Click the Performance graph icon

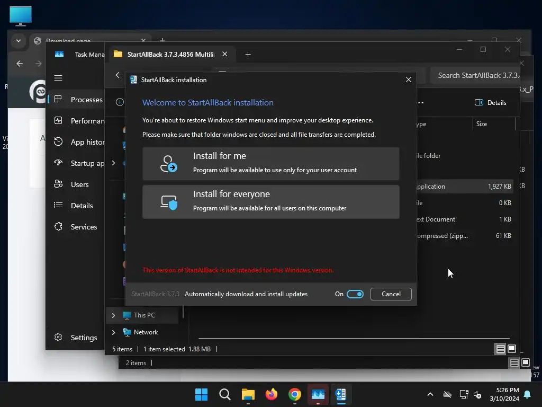click(x=58, y=120)
